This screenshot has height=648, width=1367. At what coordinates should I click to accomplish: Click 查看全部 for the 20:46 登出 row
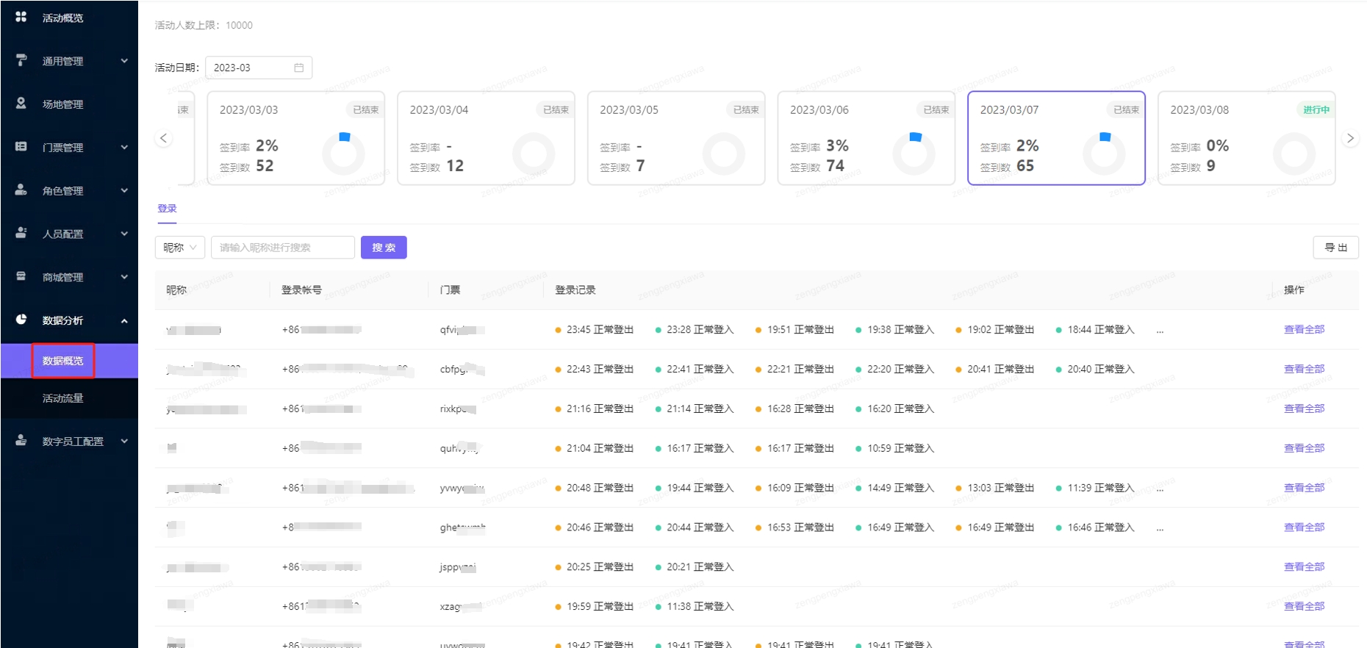click(x=1304, y=528)
